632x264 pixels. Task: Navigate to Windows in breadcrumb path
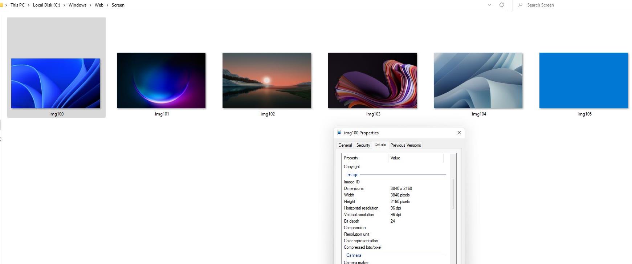[x=77, y=5]
